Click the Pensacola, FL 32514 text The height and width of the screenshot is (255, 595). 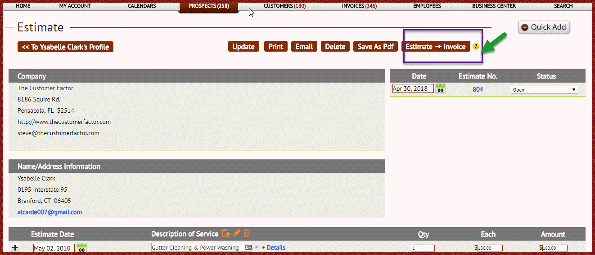(x=46, y=110)
